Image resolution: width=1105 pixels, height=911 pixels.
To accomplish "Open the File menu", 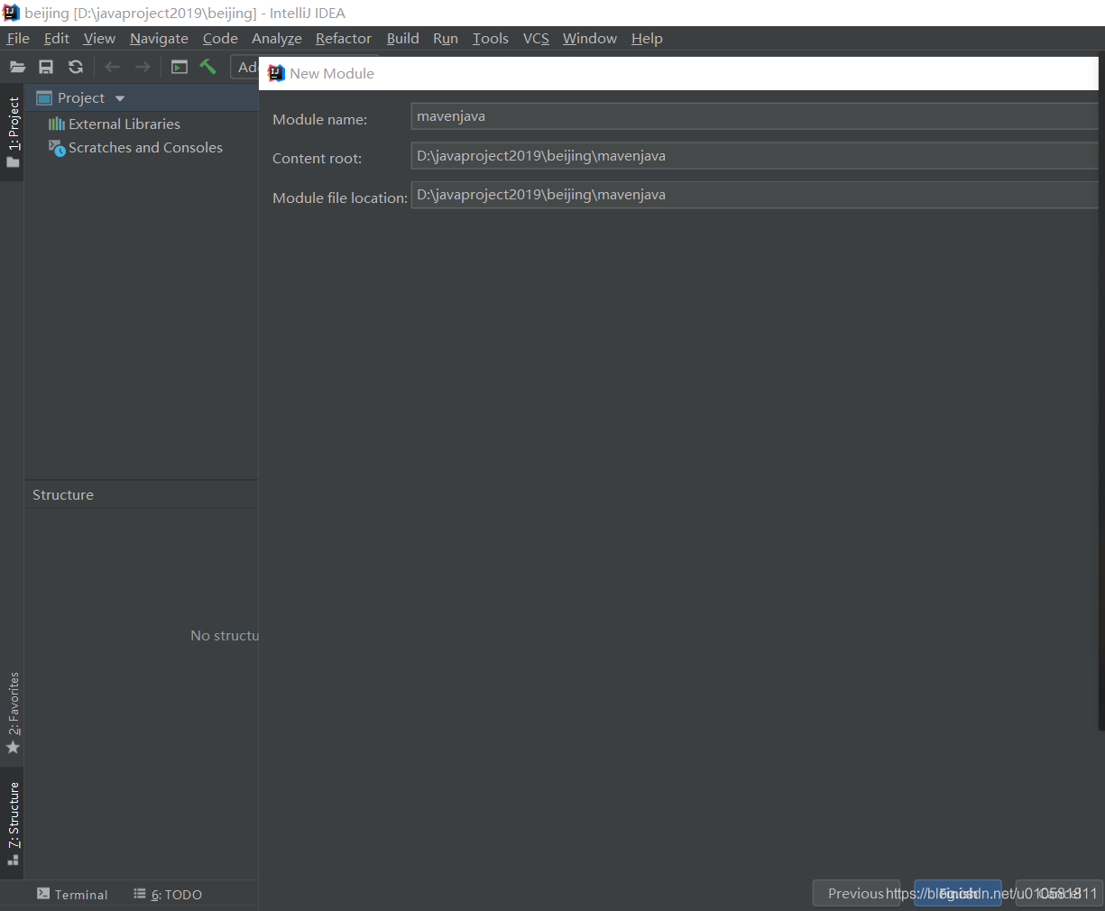I will pyautogui.click(x=18, y=38).
